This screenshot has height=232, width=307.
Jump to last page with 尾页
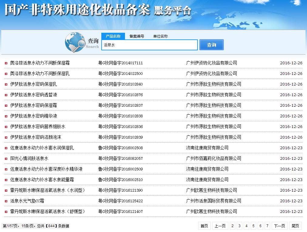click(x=295, y=226)
